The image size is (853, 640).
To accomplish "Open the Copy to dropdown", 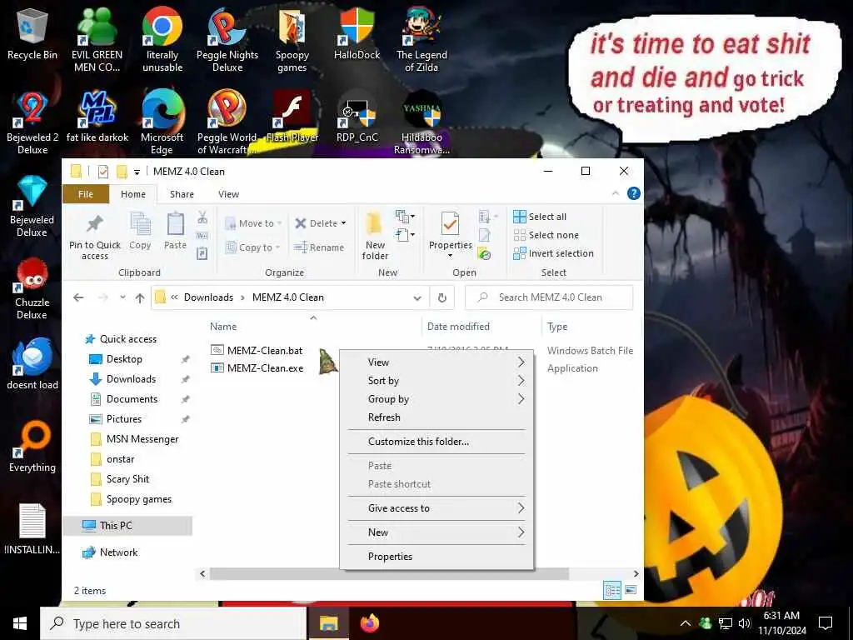I will point(253,247).
